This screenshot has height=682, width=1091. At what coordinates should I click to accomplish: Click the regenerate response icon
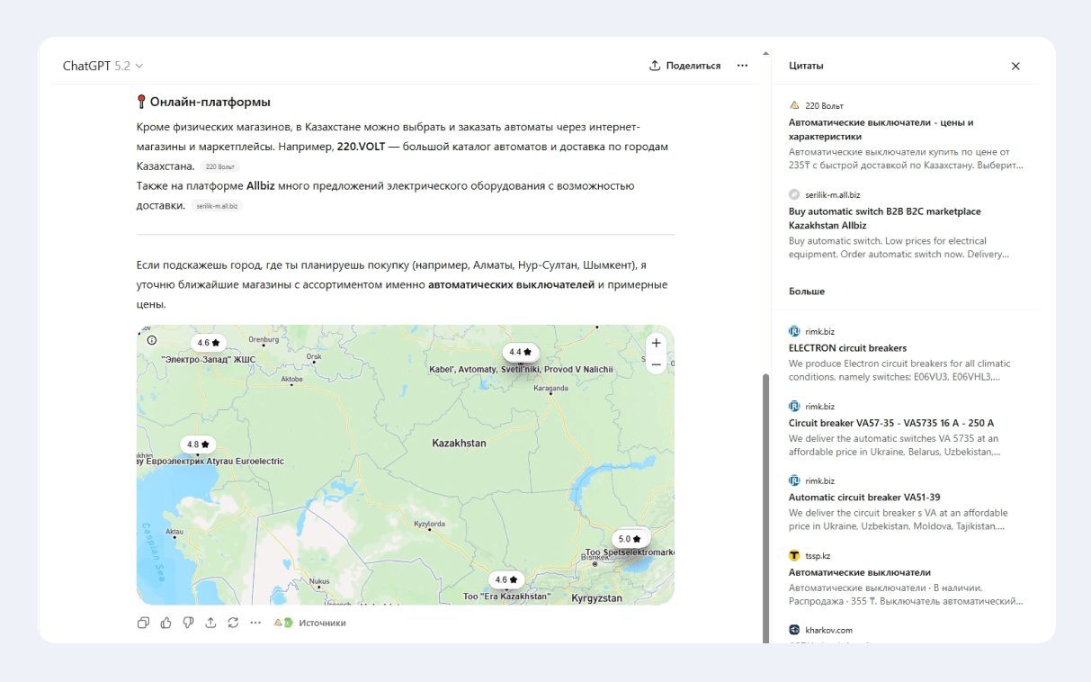pyautogui.click(x=233, y=623)
